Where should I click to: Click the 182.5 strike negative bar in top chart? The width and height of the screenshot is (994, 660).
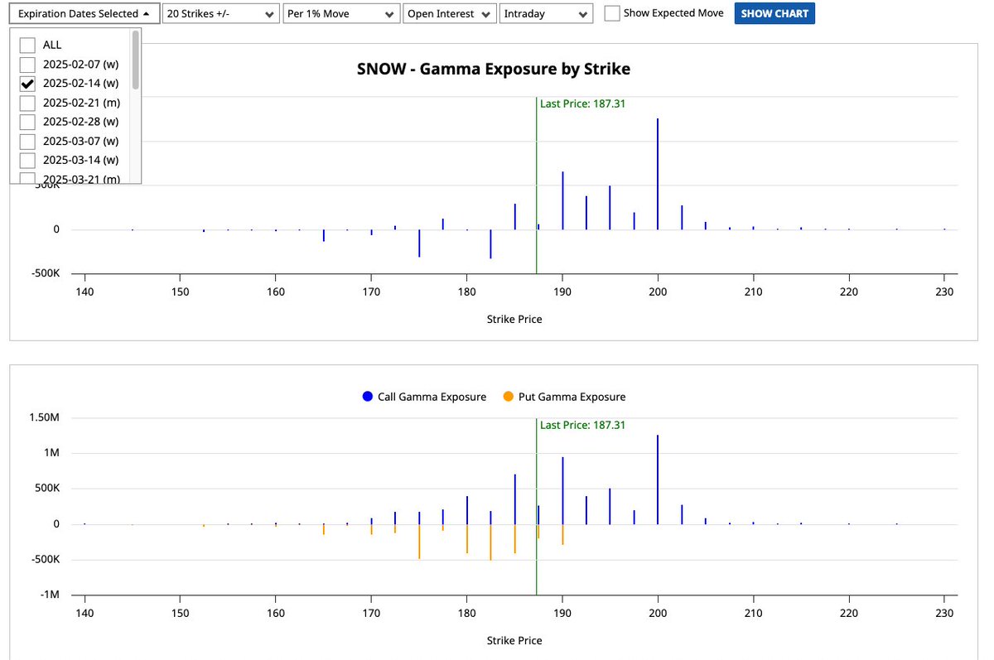[490, 244]
